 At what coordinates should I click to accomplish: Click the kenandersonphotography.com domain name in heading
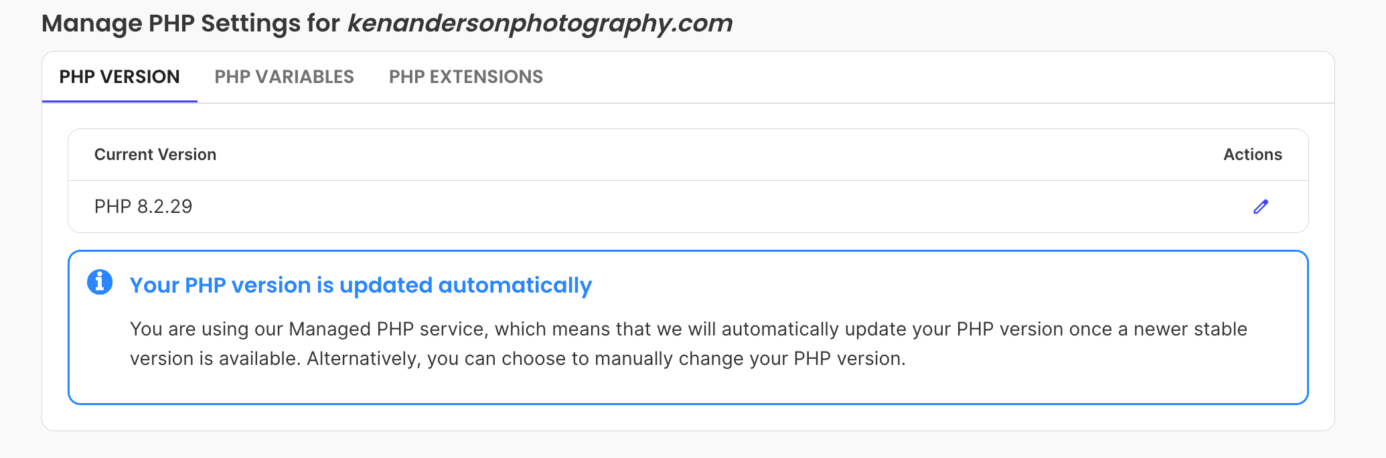pos(540,23)
